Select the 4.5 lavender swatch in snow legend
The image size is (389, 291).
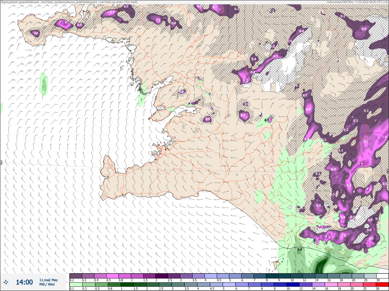point(223,276)
